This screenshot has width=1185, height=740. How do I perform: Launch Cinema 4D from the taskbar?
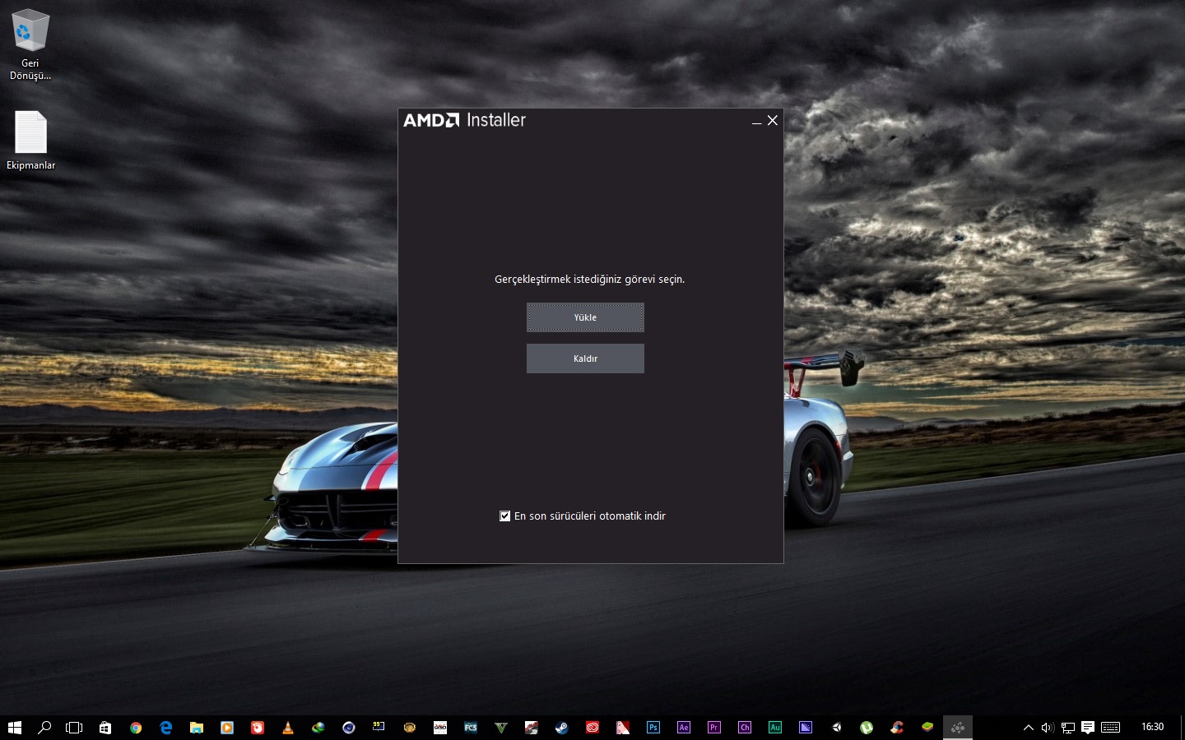(349, 728)
